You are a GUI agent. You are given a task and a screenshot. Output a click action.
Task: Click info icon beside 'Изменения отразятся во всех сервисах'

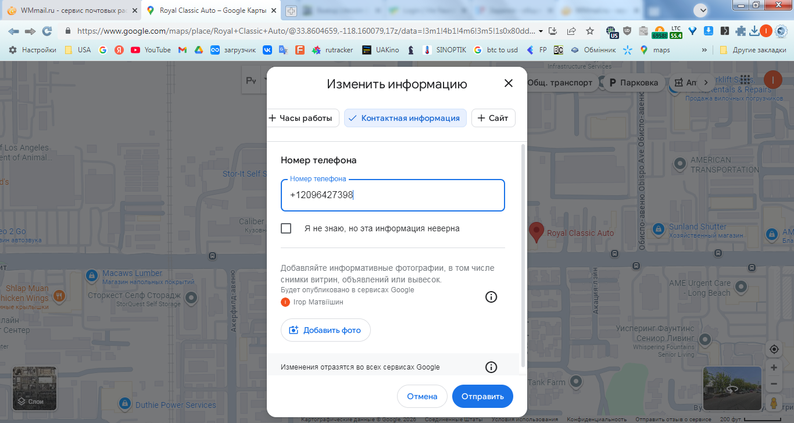point(491,367)
